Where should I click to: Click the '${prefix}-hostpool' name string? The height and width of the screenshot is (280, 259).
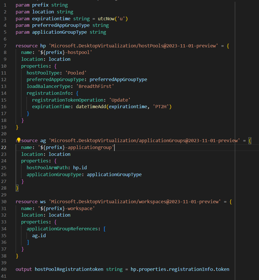pyautogui.click(x=65, y=53)
